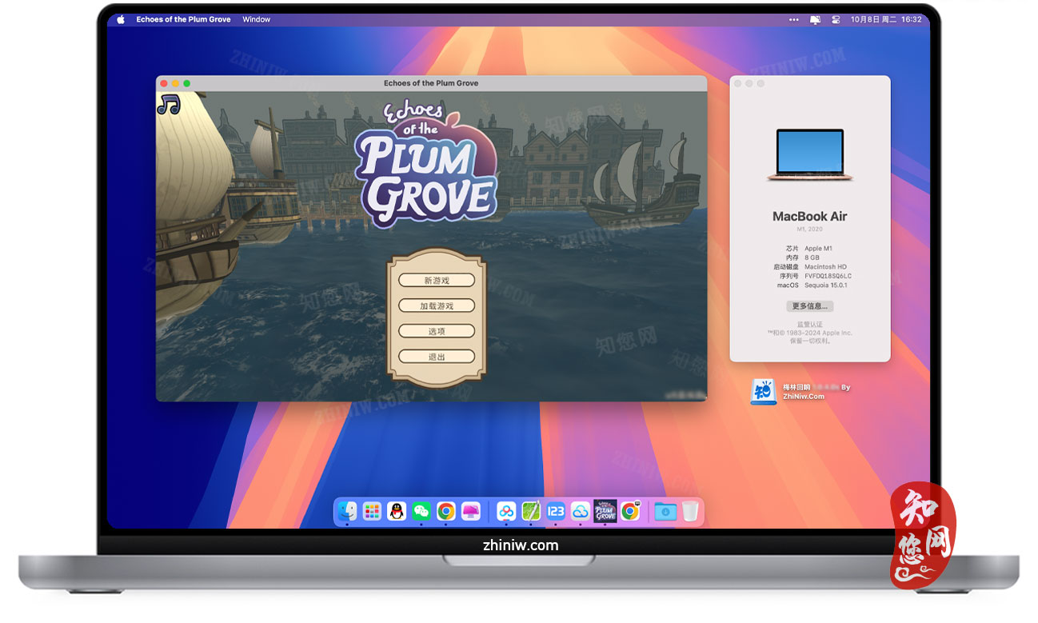Start a new game (新游戏)
1038x623 pixels.
(x=437, y=281)
